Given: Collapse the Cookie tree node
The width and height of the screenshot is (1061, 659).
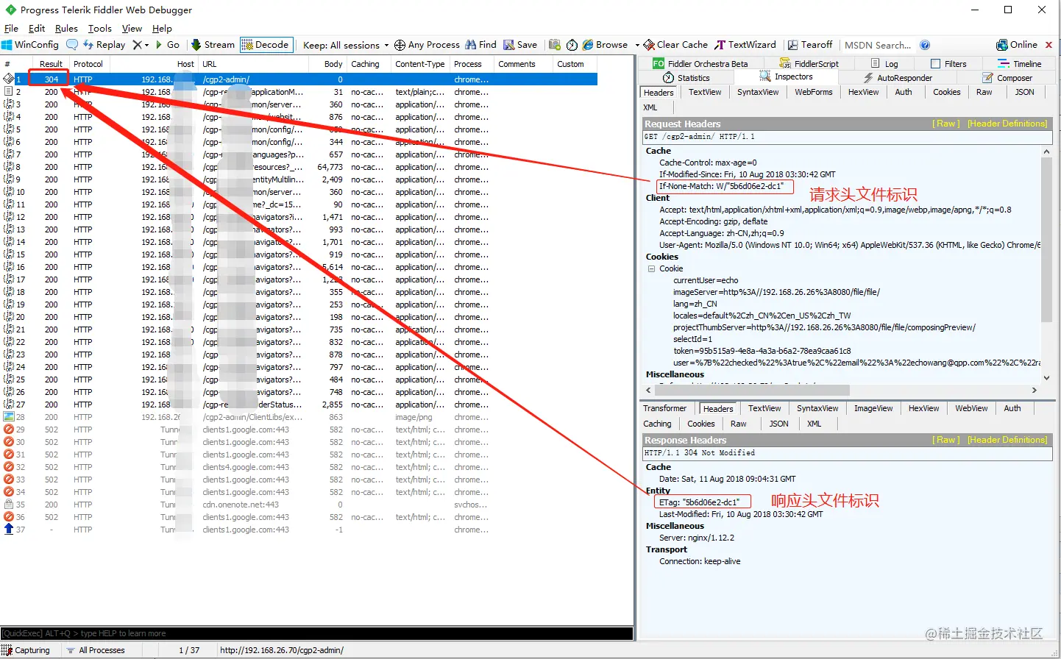Looking at the screenshot, I should click(651, 269).
